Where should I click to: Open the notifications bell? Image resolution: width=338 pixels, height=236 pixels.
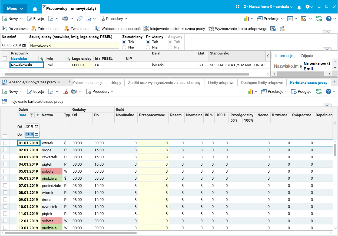tap(299, 7)
